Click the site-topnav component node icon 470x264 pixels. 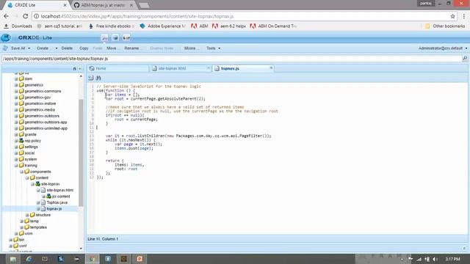point(37,184)
